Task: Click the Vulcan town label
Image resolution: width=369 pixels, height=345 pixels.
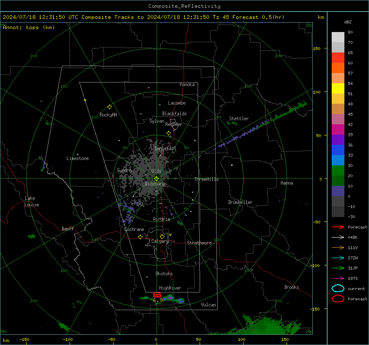Action: (x=209, y=305)
